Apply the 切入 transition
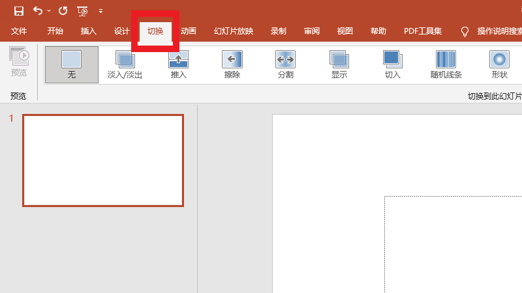The image size is (522, 293). point(392,64)
